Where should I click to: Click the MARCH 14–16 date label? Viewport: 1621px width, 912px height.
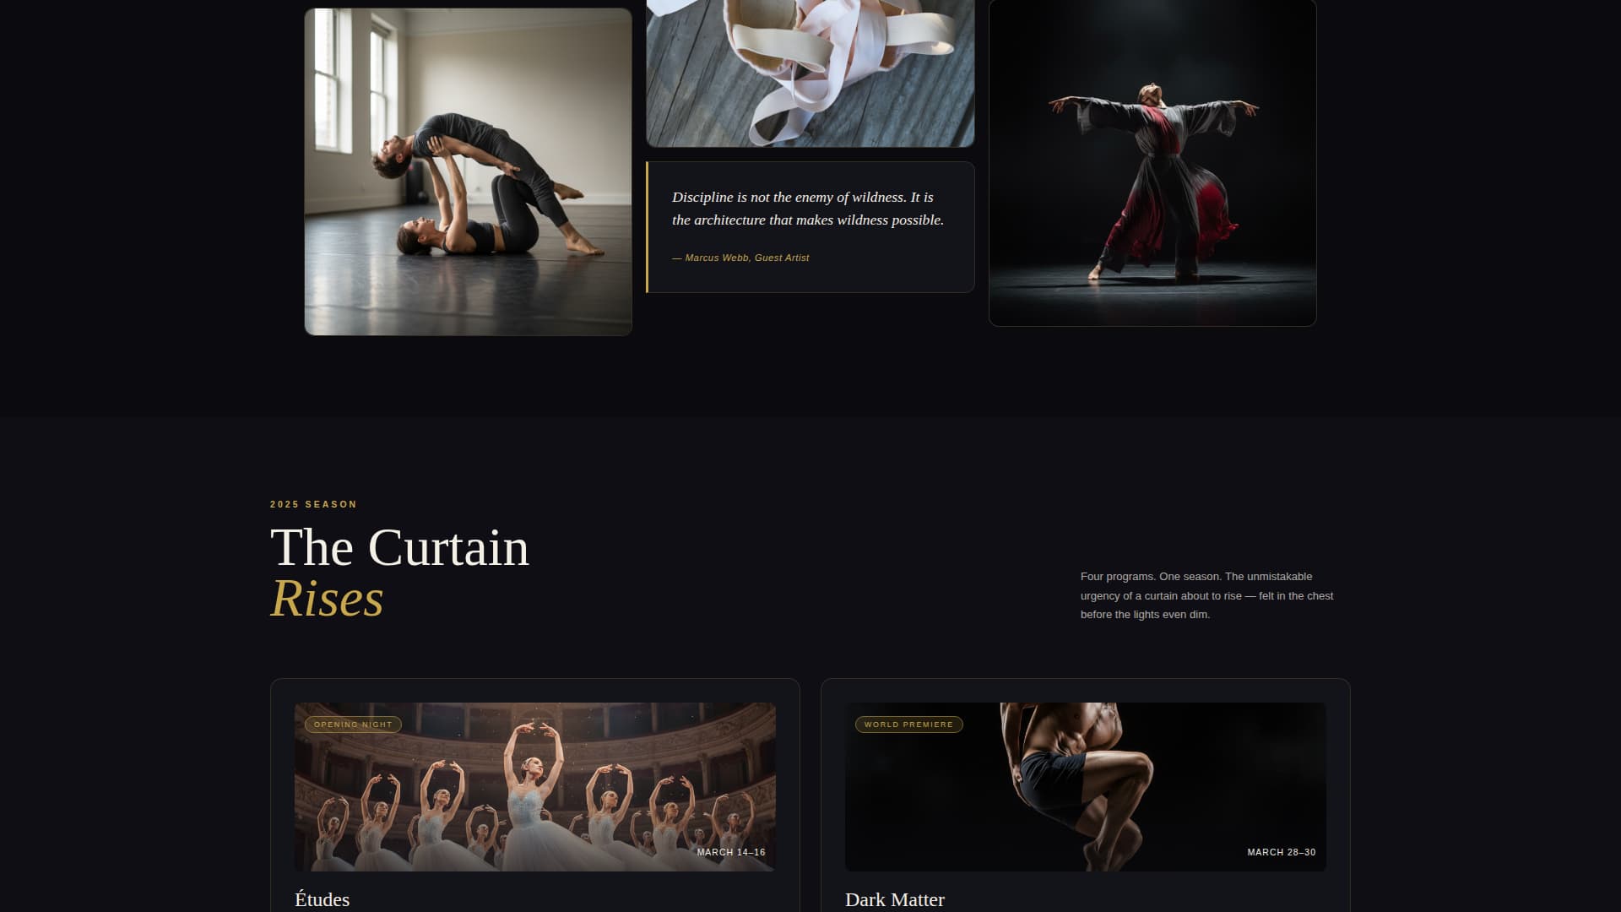coord(730,853)
